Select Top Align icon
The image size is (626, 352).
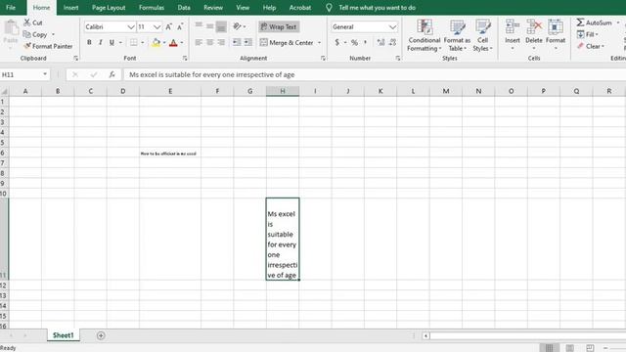point(199,26)
